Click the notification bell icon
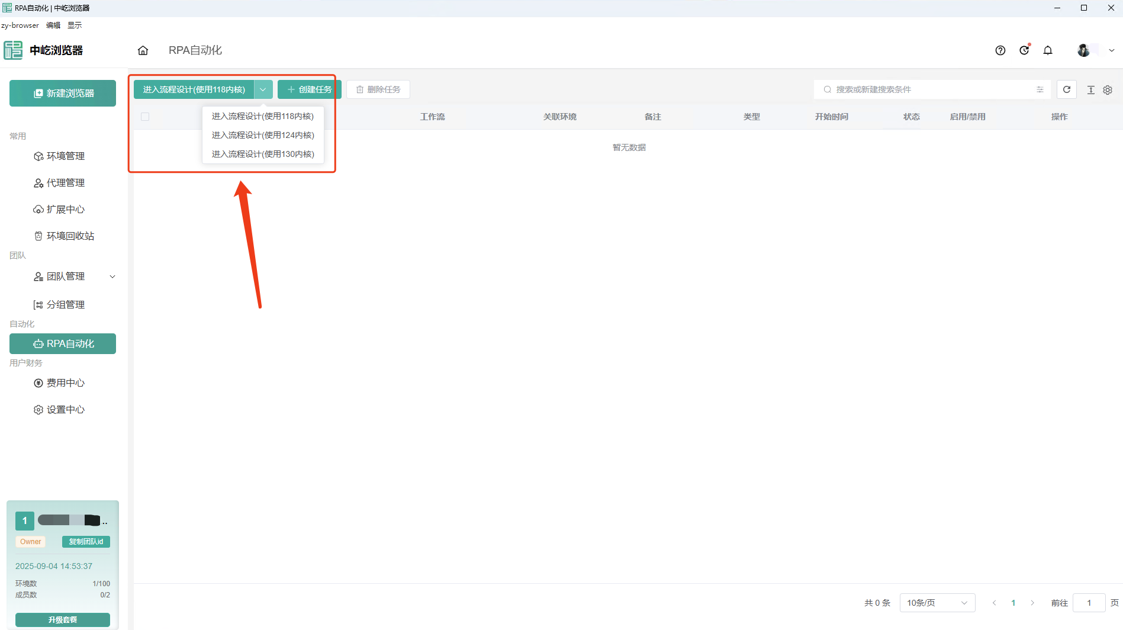1123x630 pixels. (x=1048, y=50)
